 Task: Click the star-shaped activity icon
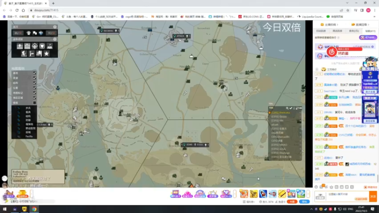click(213, 194)
